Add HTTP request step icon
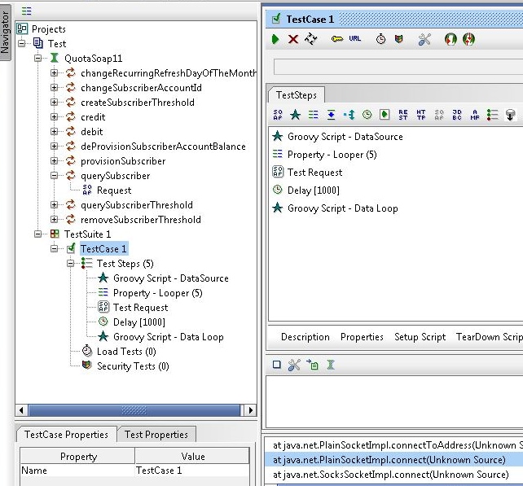Screen dimensions: 523x486 point(421,115)
